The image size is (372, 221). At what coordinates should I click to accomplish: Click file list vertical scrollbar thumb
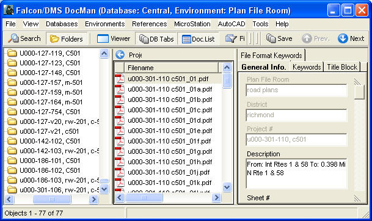click(x=227, y=81)
